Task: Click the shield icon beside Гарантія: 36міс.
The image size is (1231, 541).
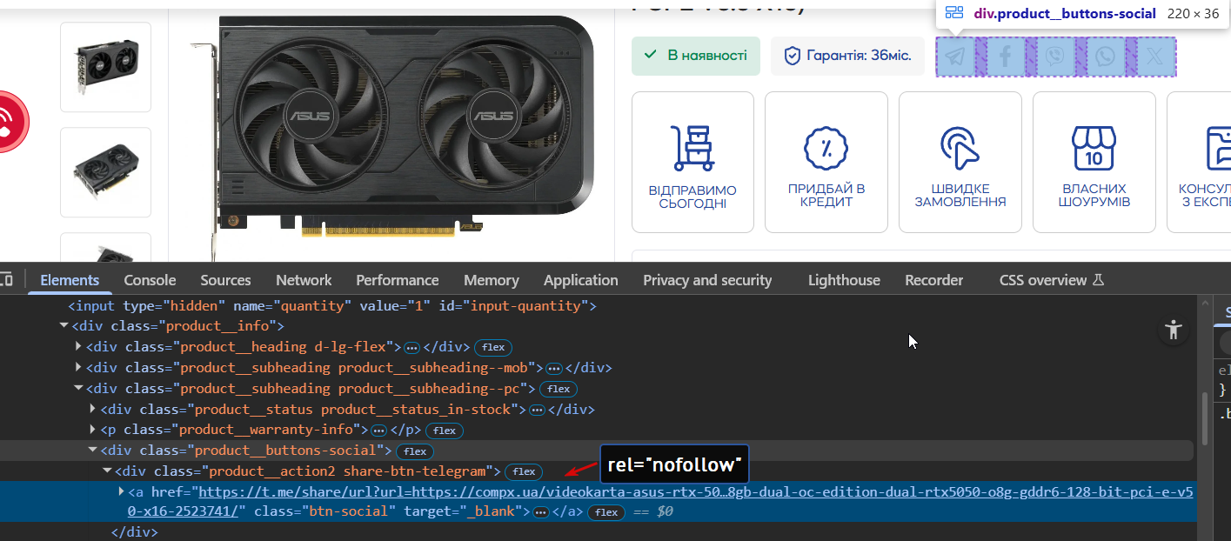Action: point(792,56)
